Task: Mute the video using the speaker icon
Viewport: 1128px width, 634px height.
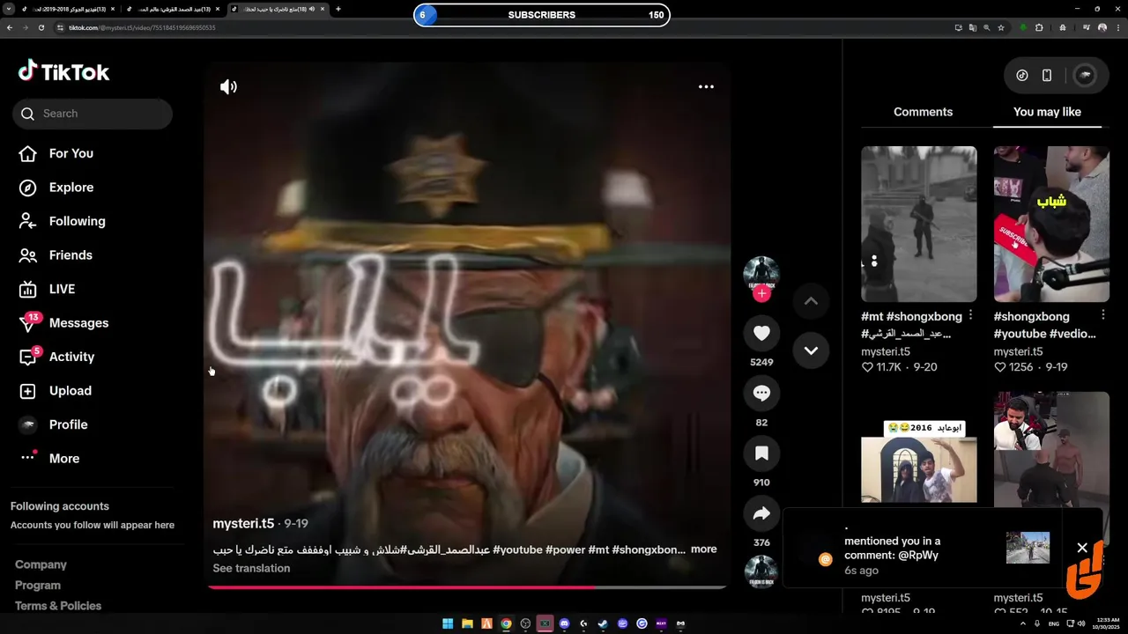Action: [228, 86]
